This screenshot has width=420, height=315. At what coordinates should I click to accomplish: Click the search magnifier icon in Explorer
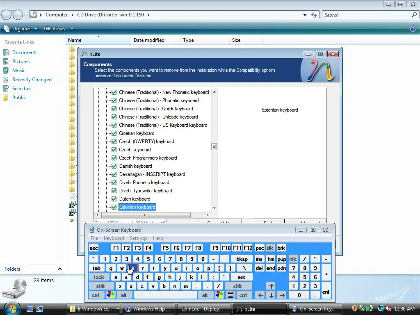tap(414, 15)
